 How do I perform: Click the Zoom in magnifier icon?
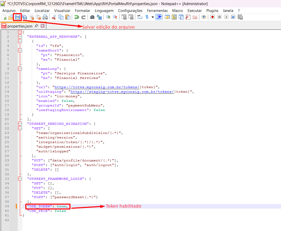click(x=108, y=17)
